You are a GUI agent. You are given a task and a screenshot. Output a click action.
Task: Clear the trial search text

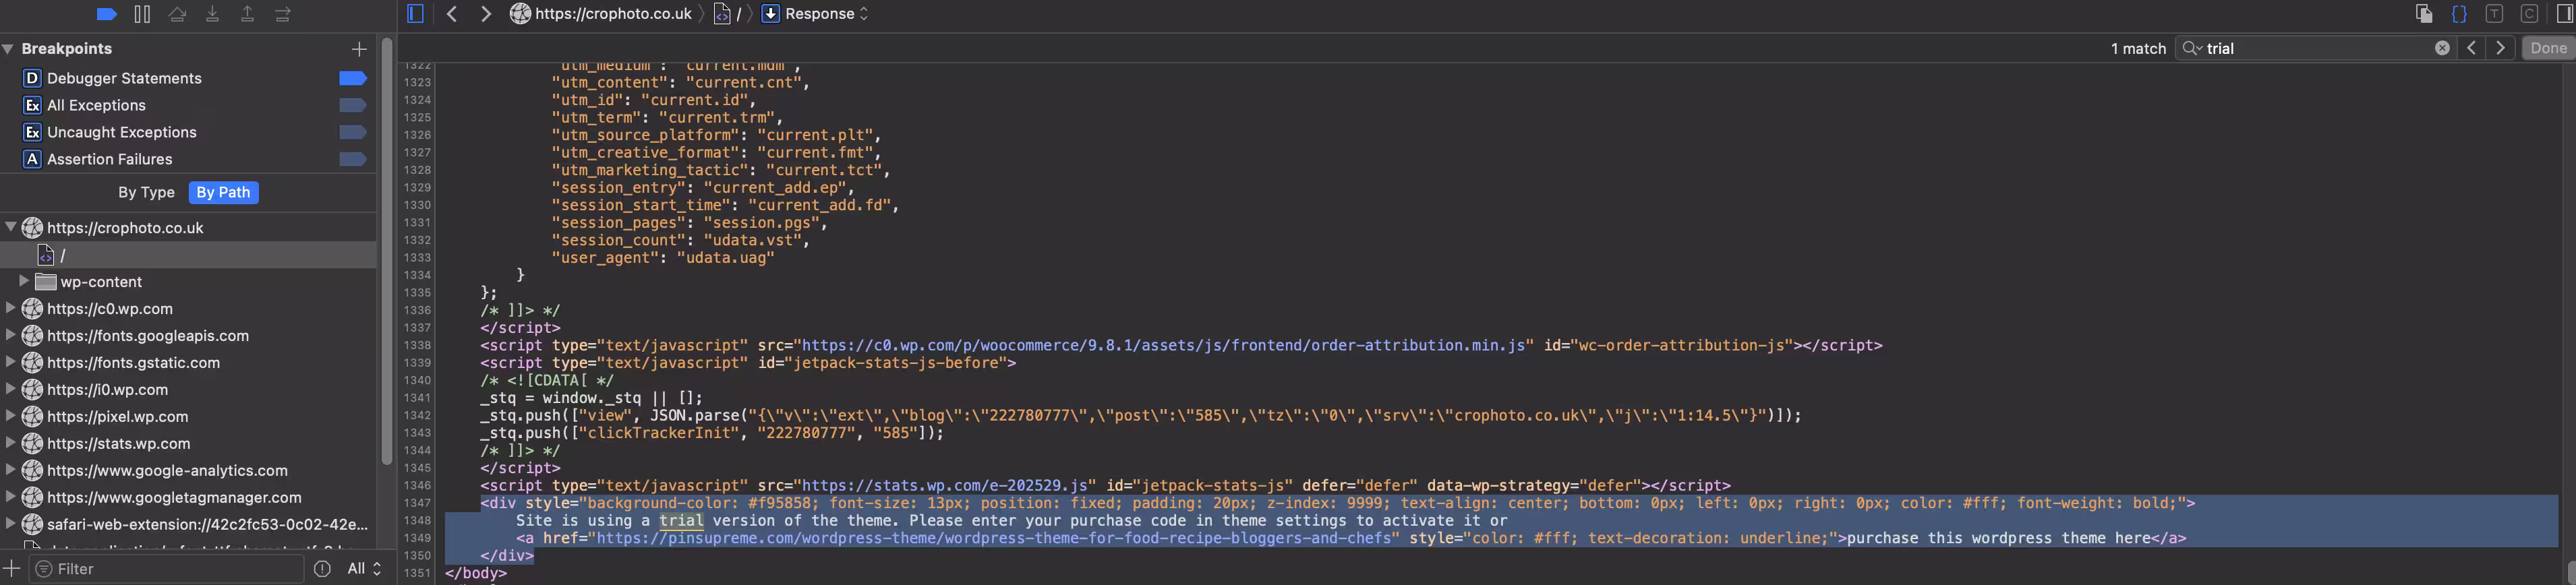click(x=2442, y=48)
